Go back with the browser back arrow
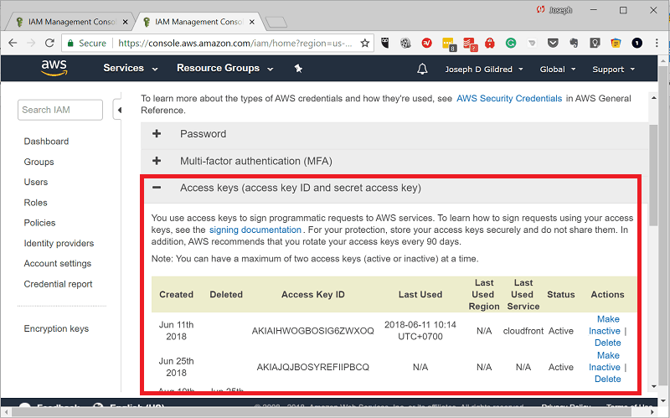Image resolution: width=670 pixels, height=418 pixels. pyautogui.click(x=13, y=43)
